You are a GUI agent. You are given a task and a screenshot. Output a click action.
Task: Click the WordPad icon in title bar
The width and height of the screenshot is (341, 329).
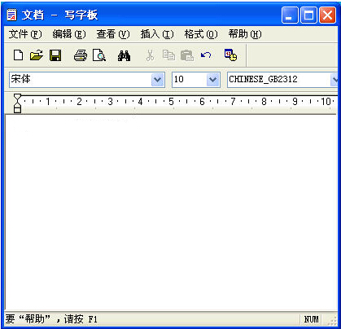tap(11, 15)
